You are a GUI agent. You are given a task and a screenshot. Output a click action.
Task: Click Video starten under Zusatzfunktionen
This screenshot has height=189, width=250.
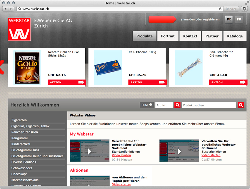click(x=211, y=155)
